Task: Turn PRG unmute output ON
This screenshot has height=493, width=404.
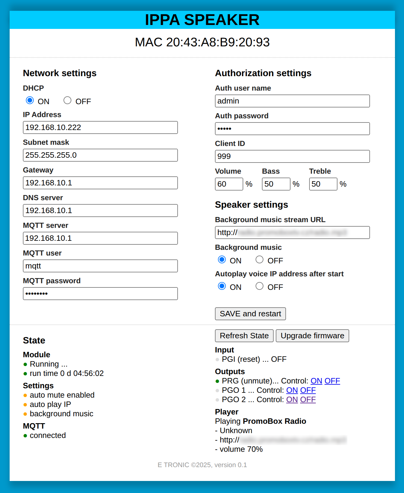Action: coord(316,381)
